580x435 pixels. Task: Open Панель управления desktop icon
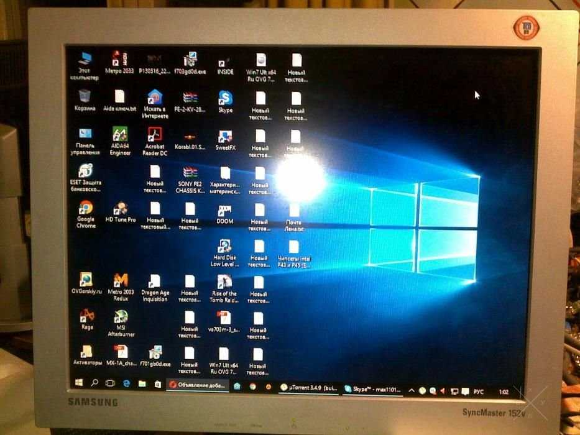[85, 141]
